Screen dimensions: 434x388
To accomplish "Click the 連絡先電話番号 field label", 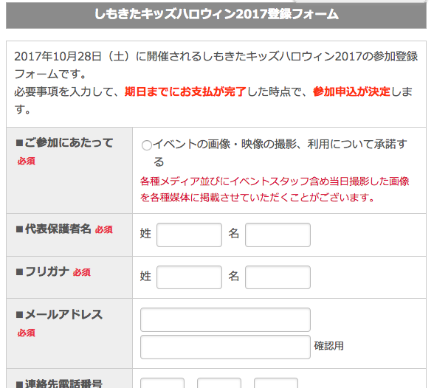I will coord(59,384).
